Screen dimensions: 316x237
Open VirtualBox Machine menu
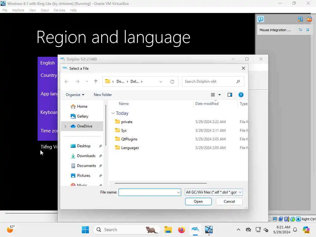coord(18,10)
